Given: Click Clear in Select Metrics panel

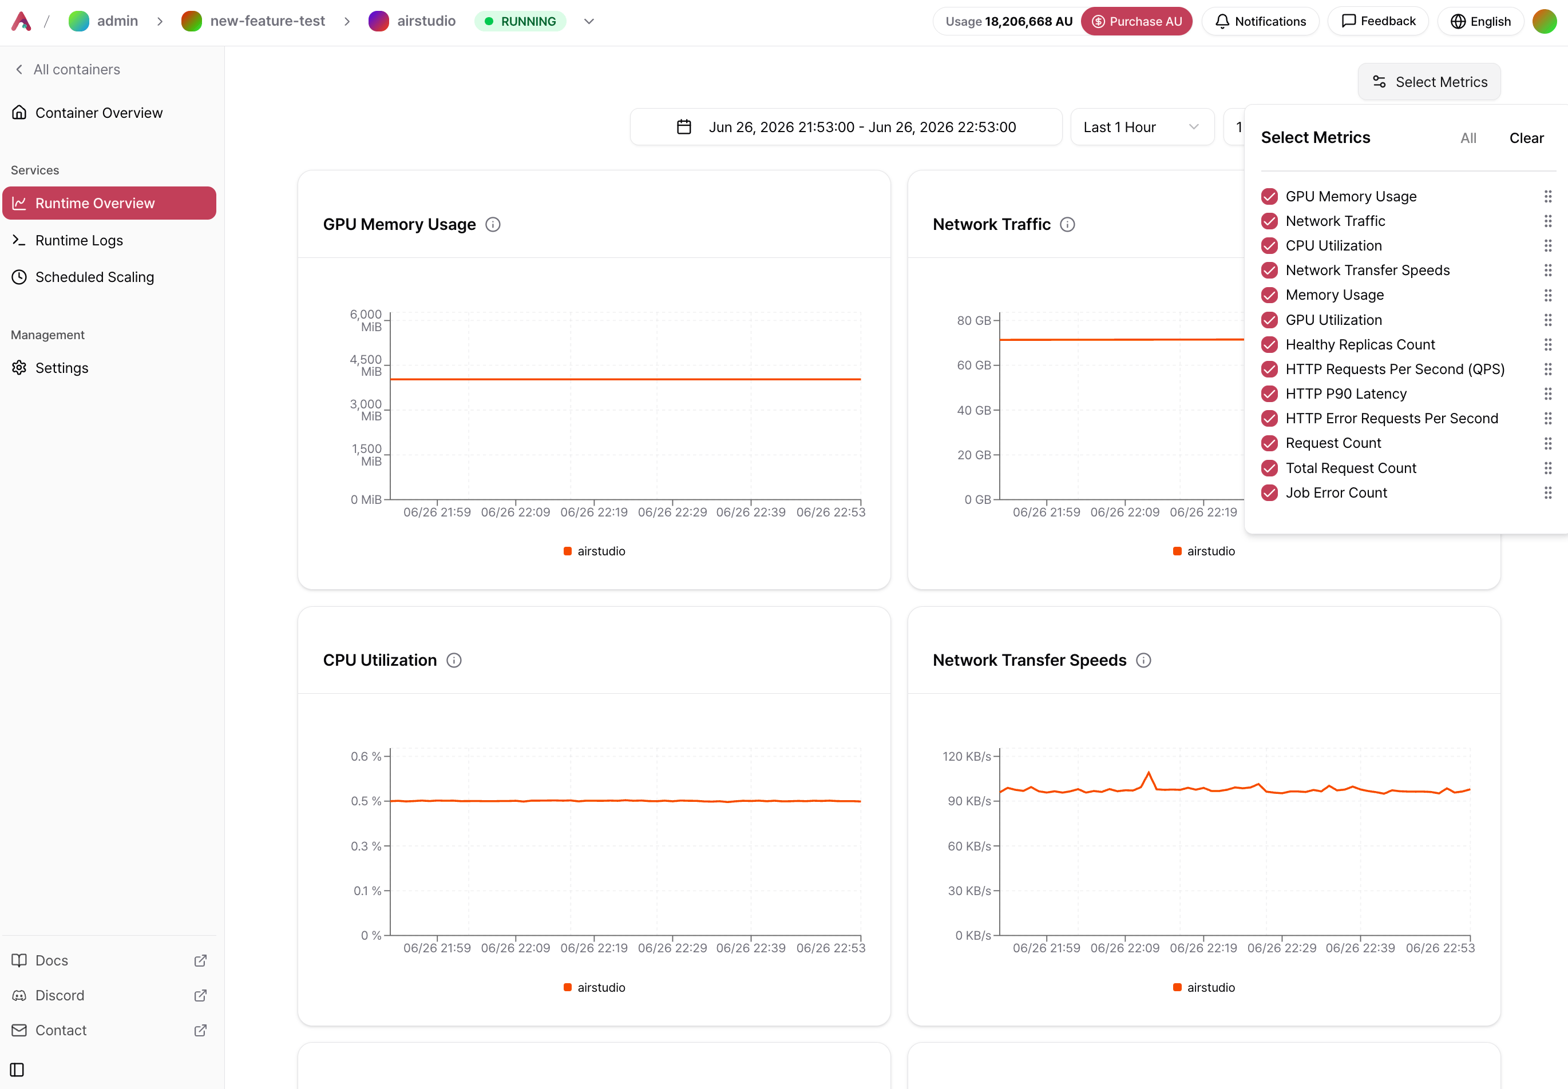Looking at the screenshot, I should click(x=1526, y=138).
